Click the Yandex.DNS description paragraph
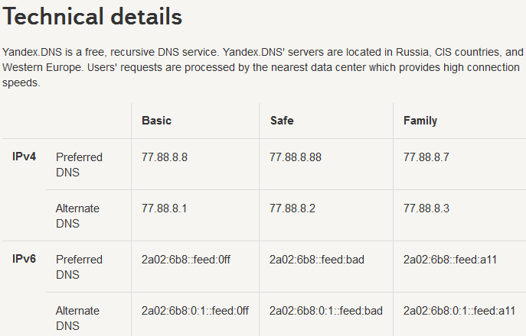The image size is (526, 336). 260,67
